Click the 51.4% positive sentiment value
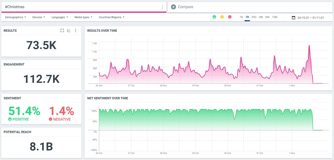Screen dimensions: 334x160 point(24,111)
